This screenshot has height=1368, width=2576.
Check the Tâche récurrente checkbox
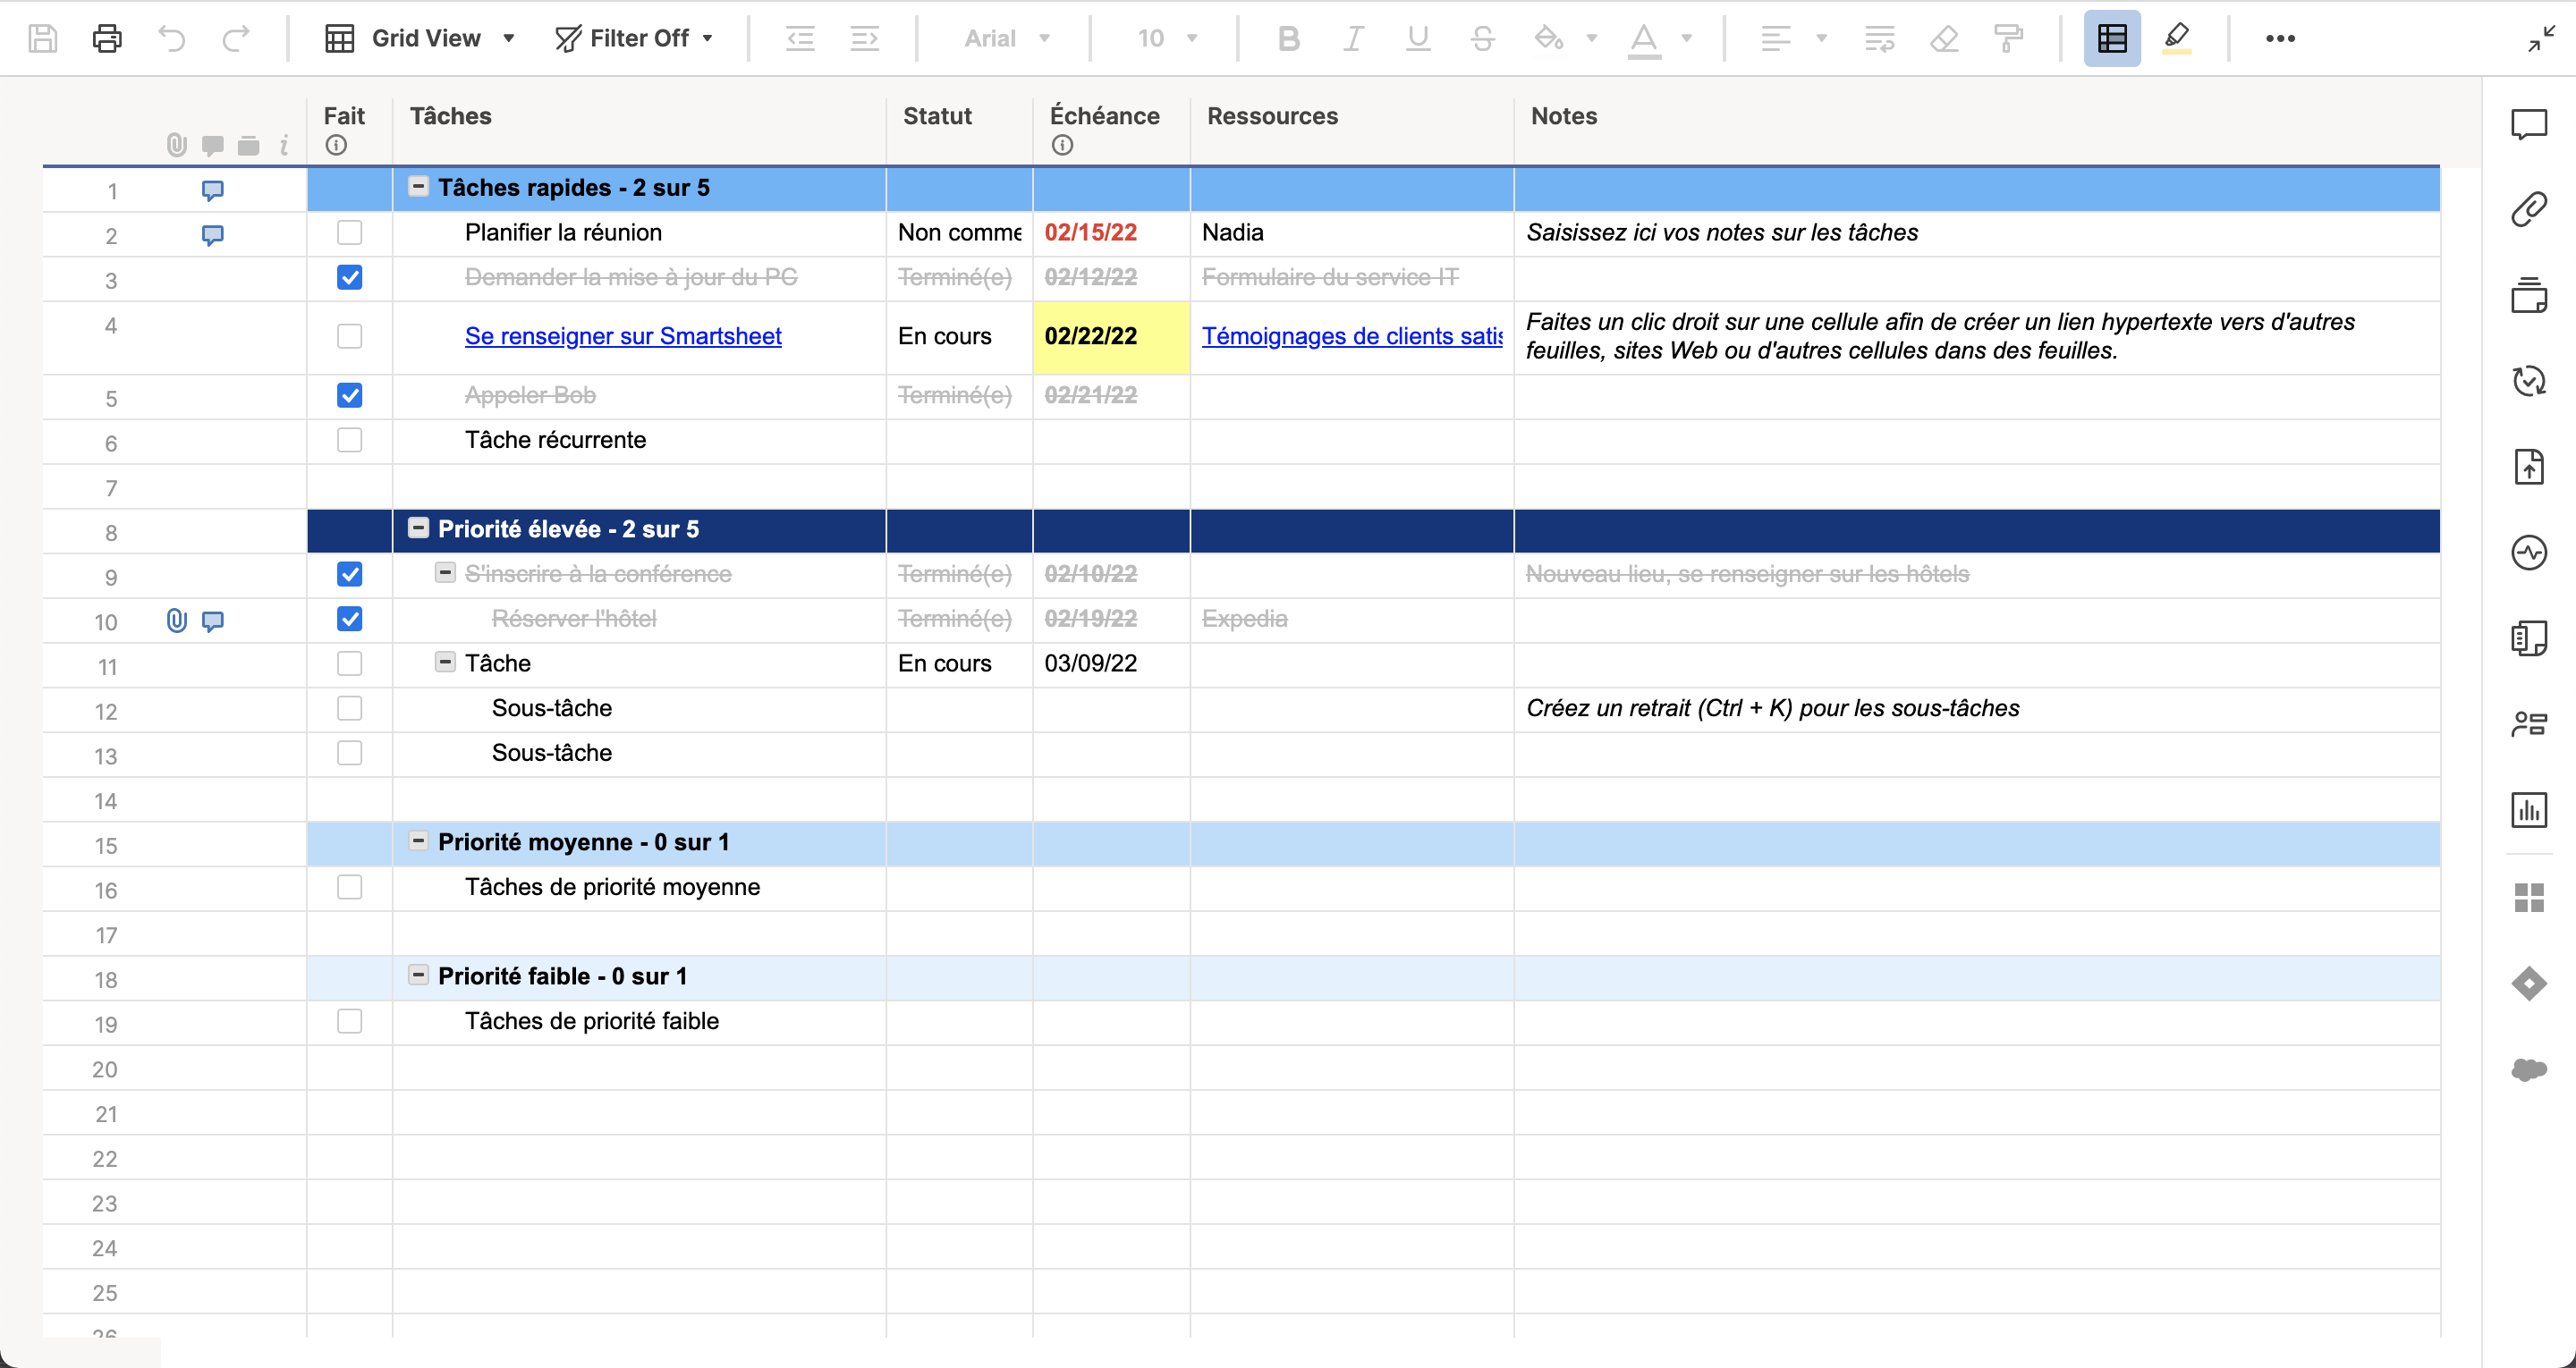click(349, 440)
